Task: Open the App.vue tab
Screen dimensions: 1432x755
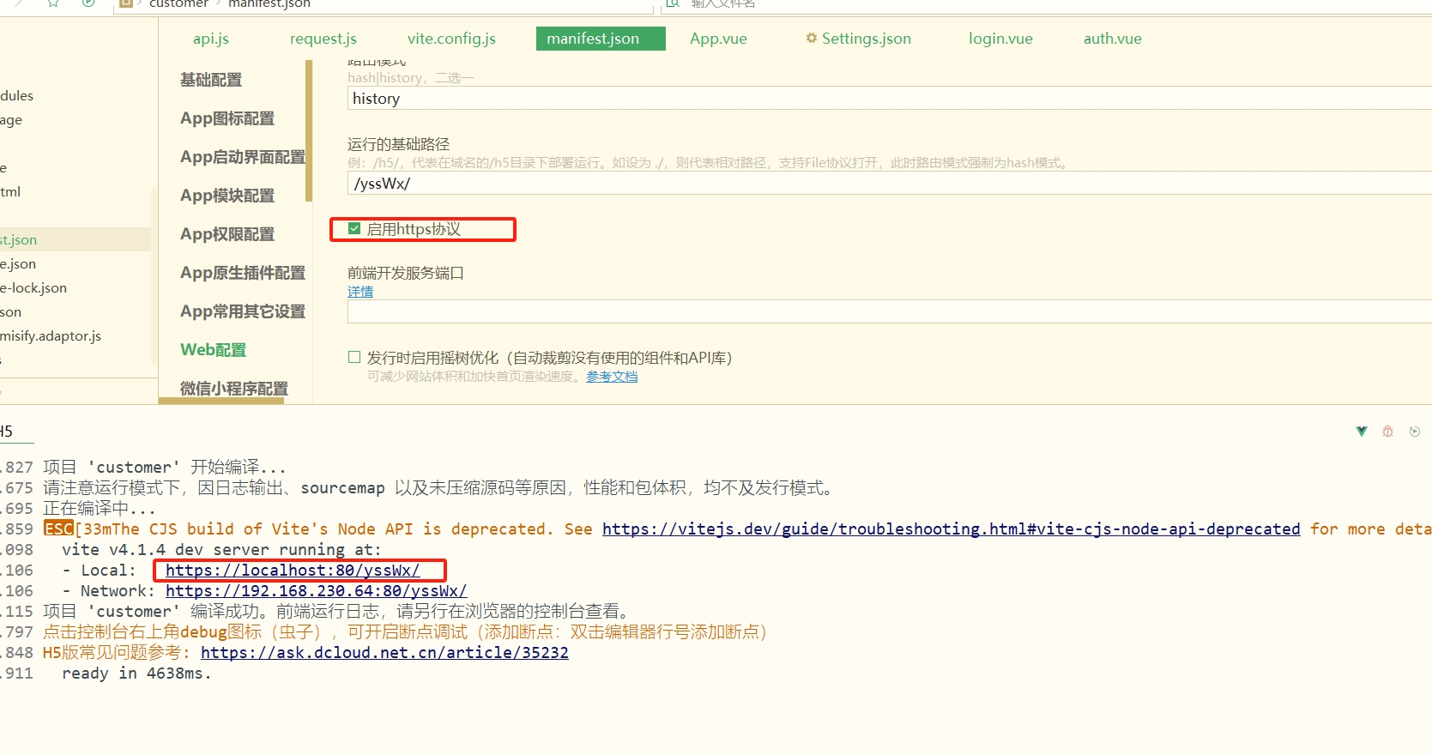Action: (x=718, y=39)
